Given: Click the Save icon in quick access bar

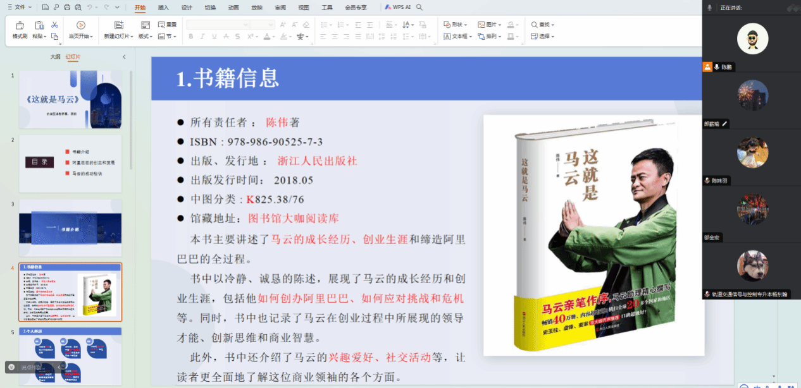Looking at the screenshot, I should [46, 8].
